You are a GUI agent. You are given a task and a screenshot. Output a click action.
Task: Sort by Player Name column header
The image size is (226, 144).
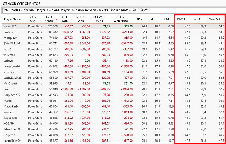point(12,19)
